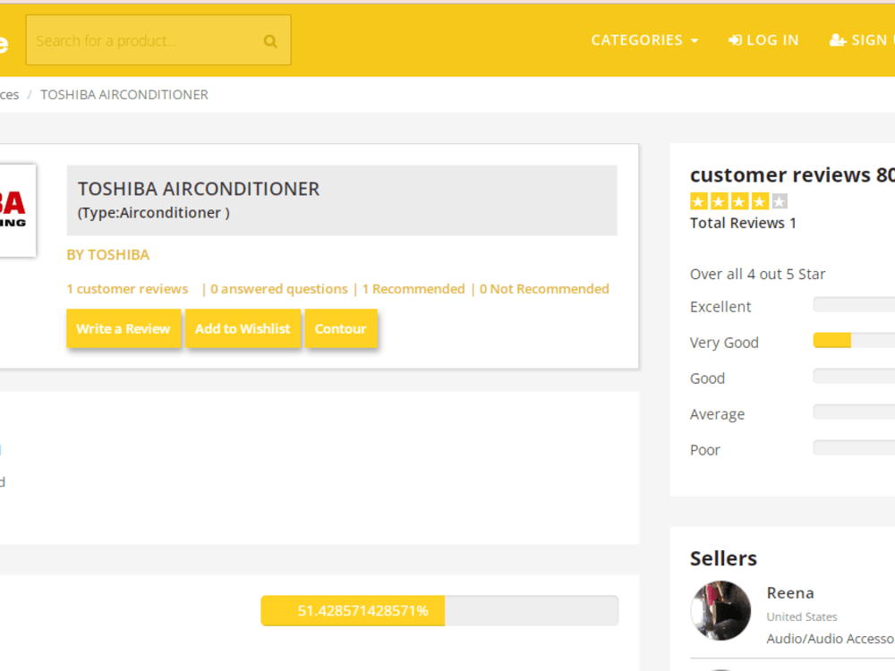Select the TOSHIBA AIRCONDITIONER product title
Screen dimensions: 895x671
coord(199,189)
